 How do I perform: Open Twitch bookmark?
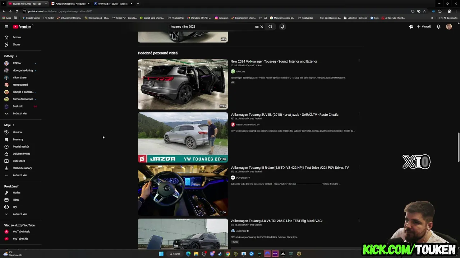point(49,18)
